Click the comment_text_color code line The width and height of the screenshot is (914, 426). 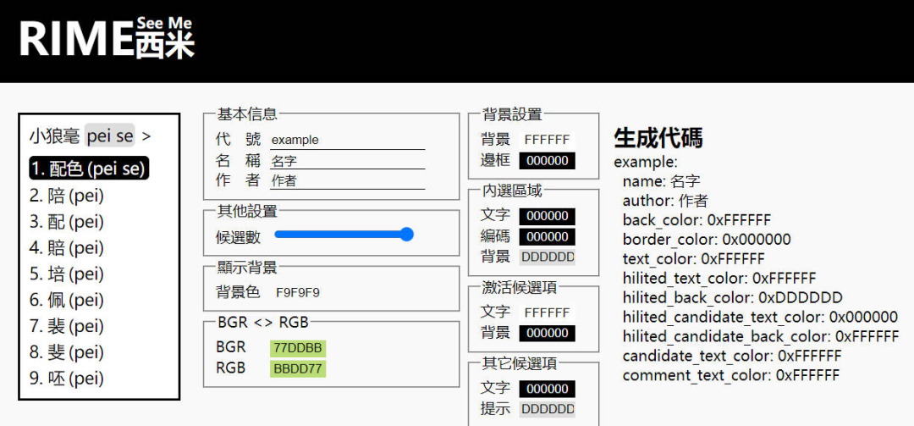tap(731, 375)
